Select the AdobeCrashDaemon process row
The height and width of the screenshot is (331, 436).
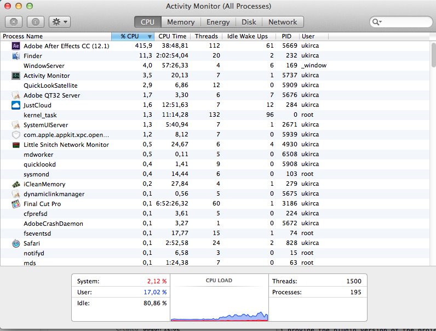[215, 224]
